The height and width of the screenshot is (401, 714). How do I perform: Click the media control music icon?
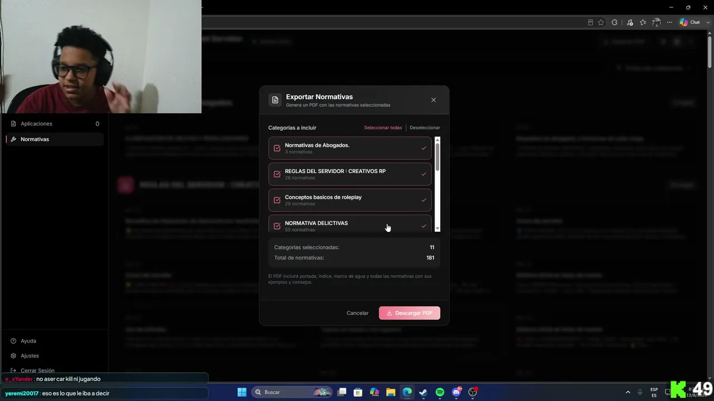pyautogui.click(x=630, y=22)
